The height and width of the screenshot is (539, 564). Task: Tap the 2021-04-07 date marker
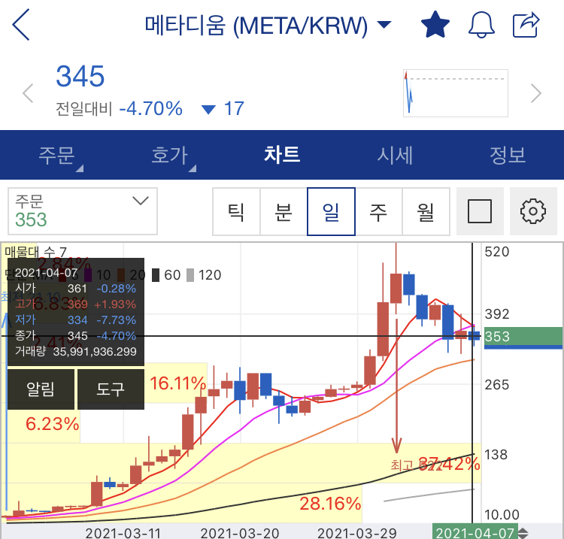coord(475,532)
